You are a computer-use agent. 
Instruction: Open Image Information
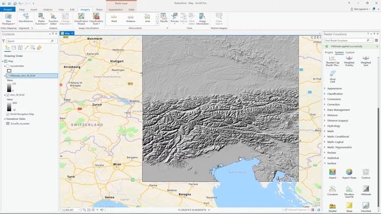pyautogui.click(x=202, y=19)
